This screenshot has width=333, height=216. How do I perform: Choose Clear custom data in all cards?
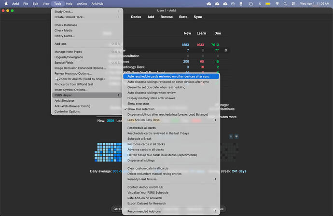(x=171, y=168)
